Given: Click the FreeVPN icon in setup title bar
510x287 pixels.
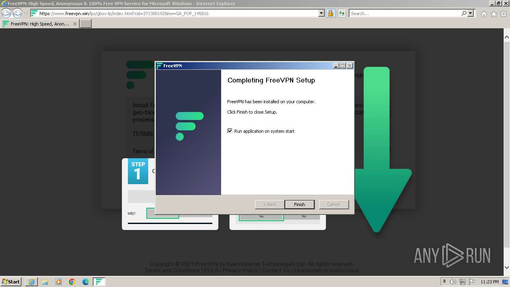Looking at the screenshot, I should pos(159,66).
